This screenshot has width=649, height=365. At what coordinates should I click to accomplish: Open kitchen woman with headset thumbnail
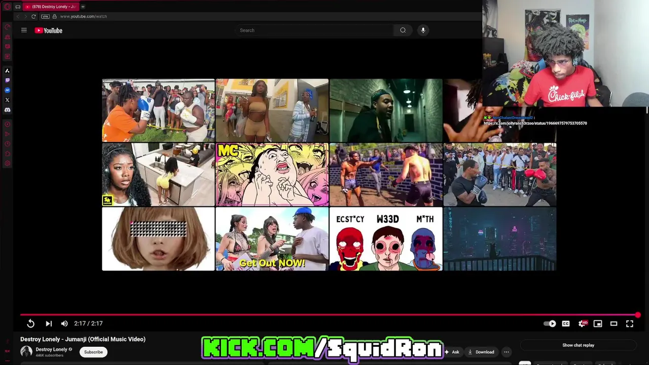click(158, 174)
